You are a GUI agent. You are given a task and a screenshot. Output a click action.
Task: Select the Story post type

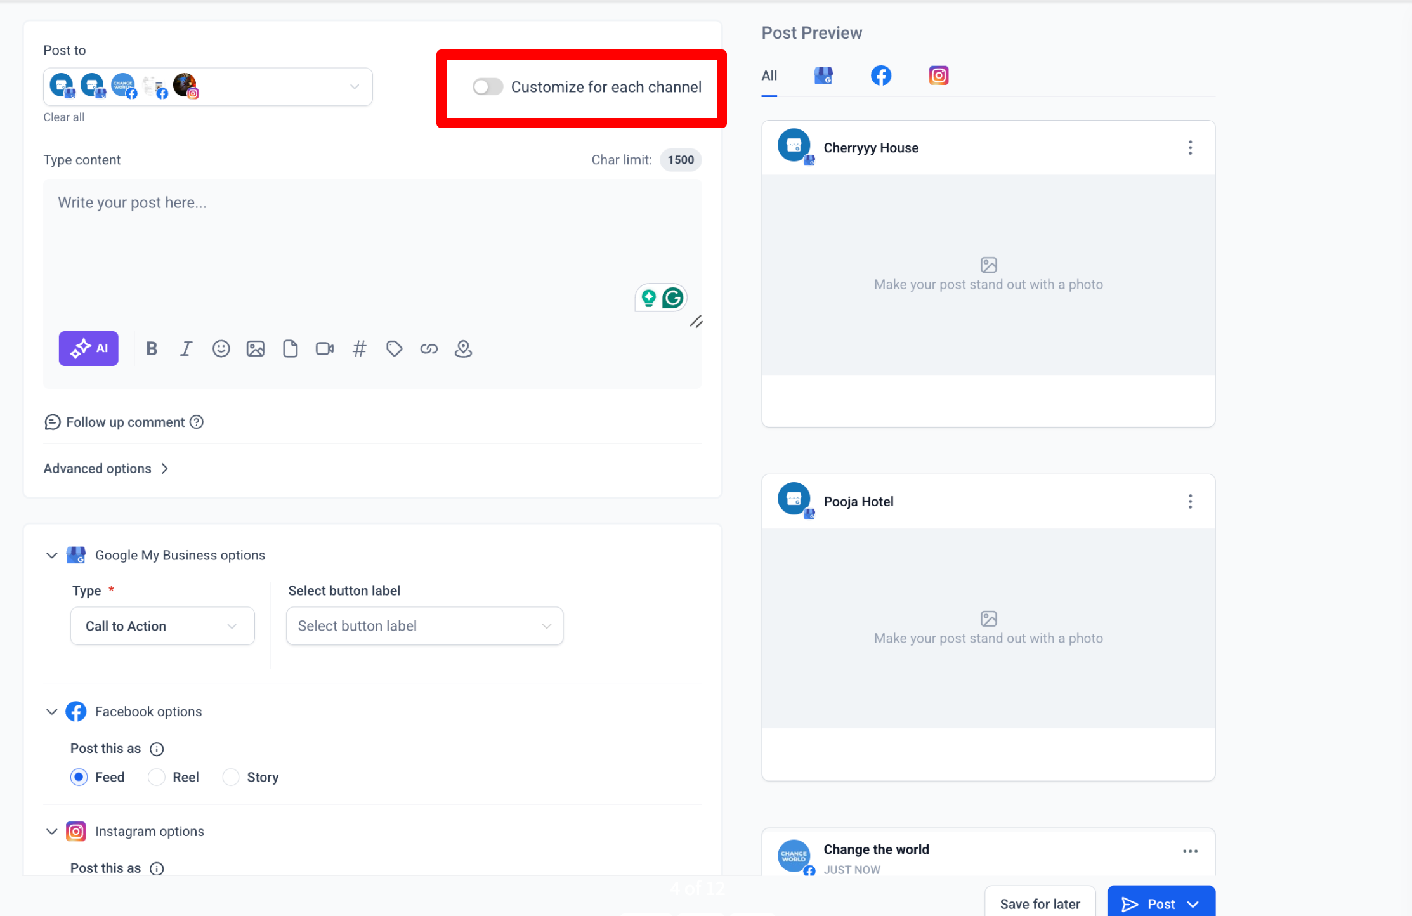pos(231,776)
